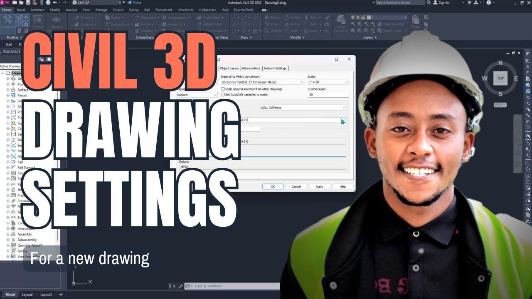Toggle the TOP view on the ViewCube
Viewport: 532px width, 299px height.
pos(500,78)
